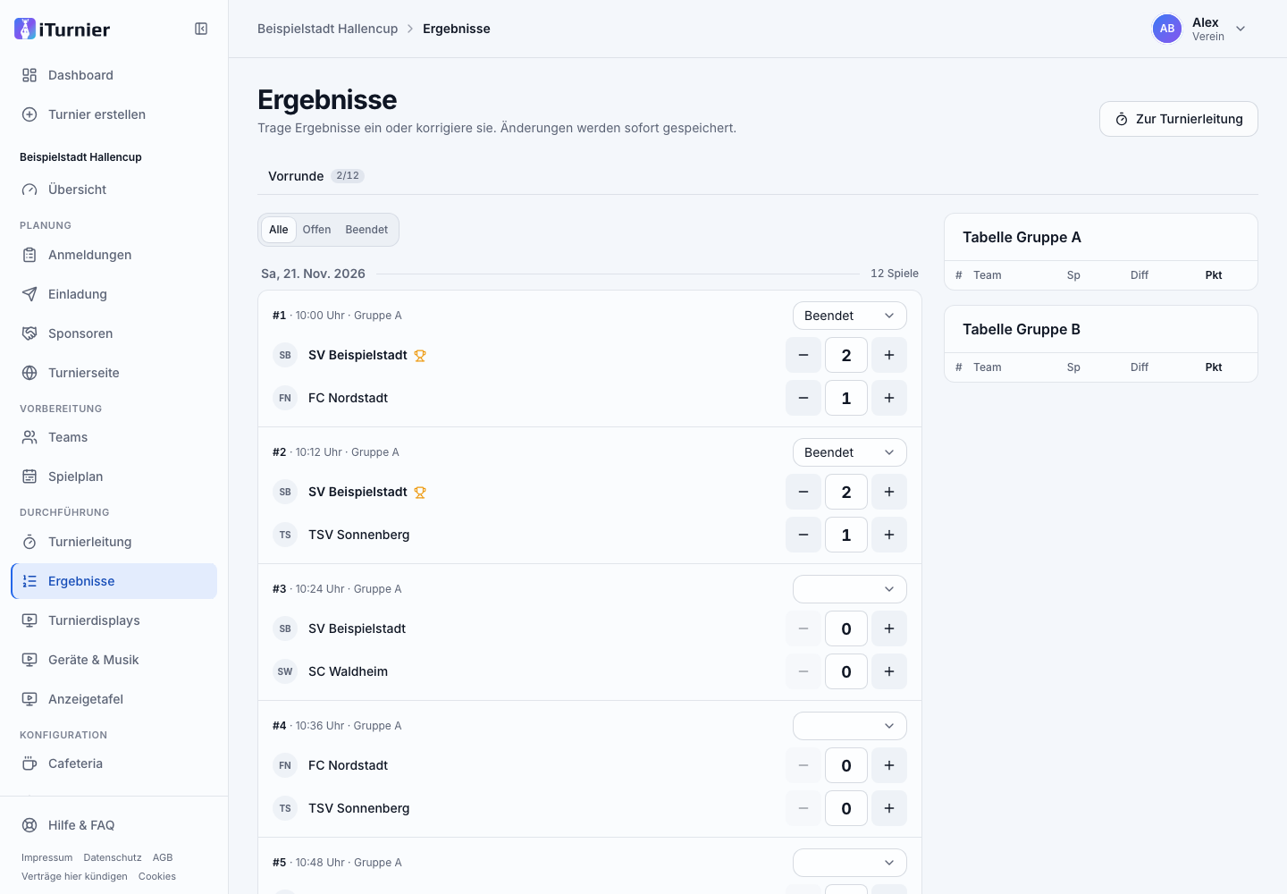Open Verträge hier kündigen link

click(x=75, y=876)
